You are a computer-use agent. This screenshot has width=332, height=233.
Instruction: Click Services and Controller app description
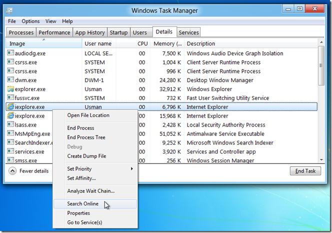click(x=221, y=151)
